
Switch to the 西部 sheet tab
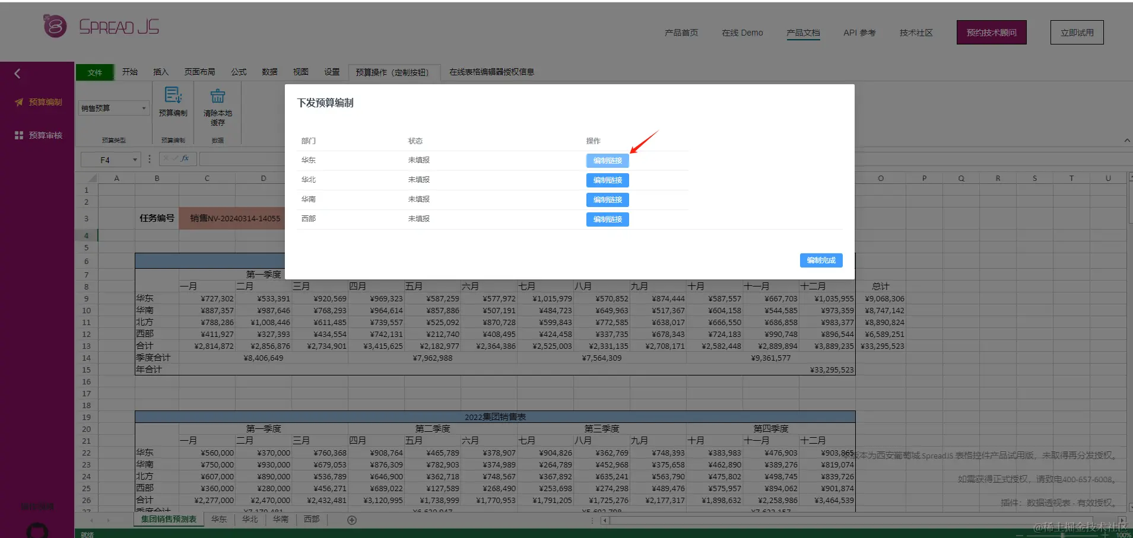312,520
